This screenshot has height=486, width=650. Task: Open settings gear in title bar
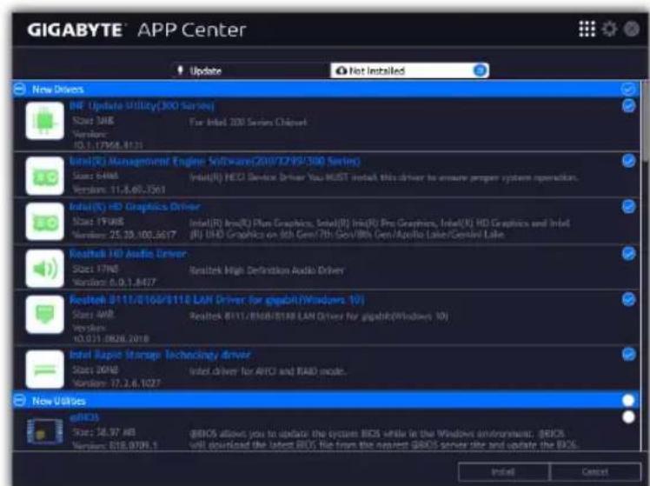click(x=609, y=29)
